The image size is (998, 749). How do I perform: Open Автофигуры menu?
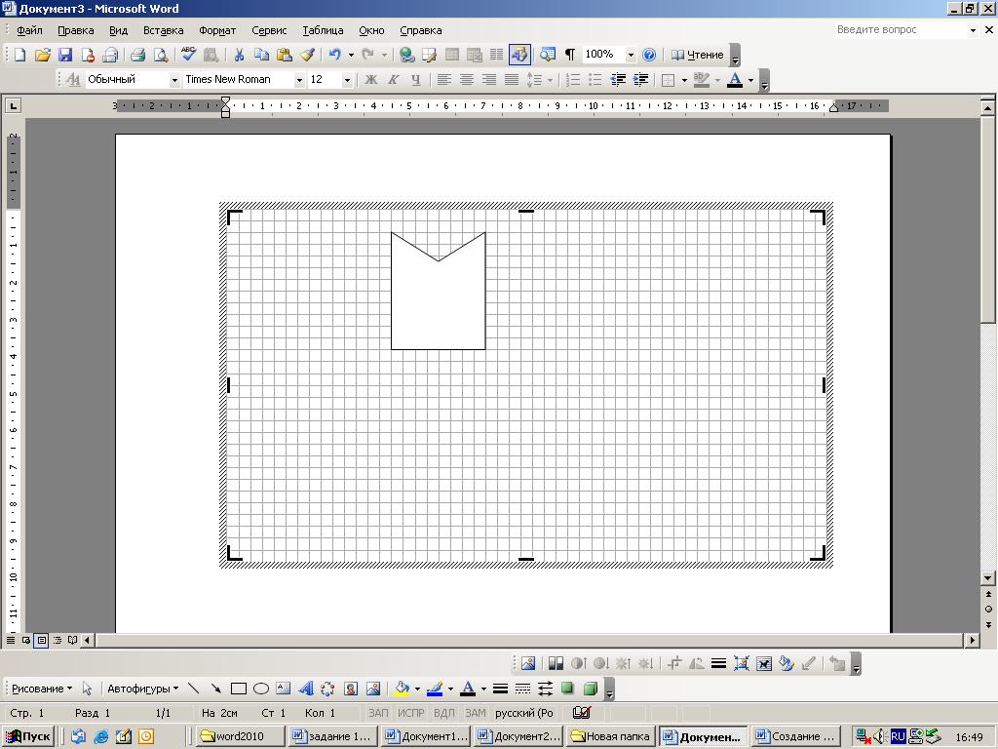(142, 689)
